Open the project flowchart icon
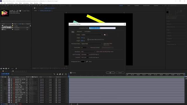This screenshot has width=187, height=105. coord(30,26)
